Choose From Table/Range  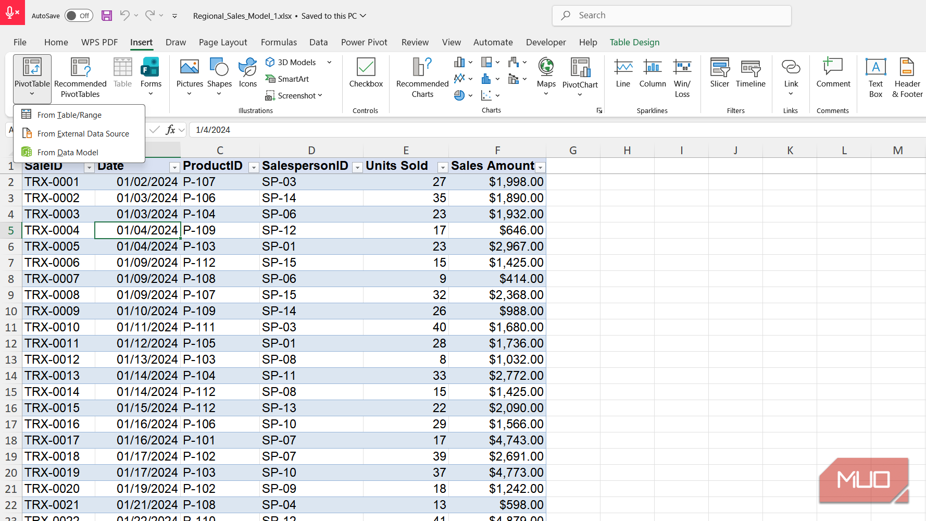coord(79,115)
